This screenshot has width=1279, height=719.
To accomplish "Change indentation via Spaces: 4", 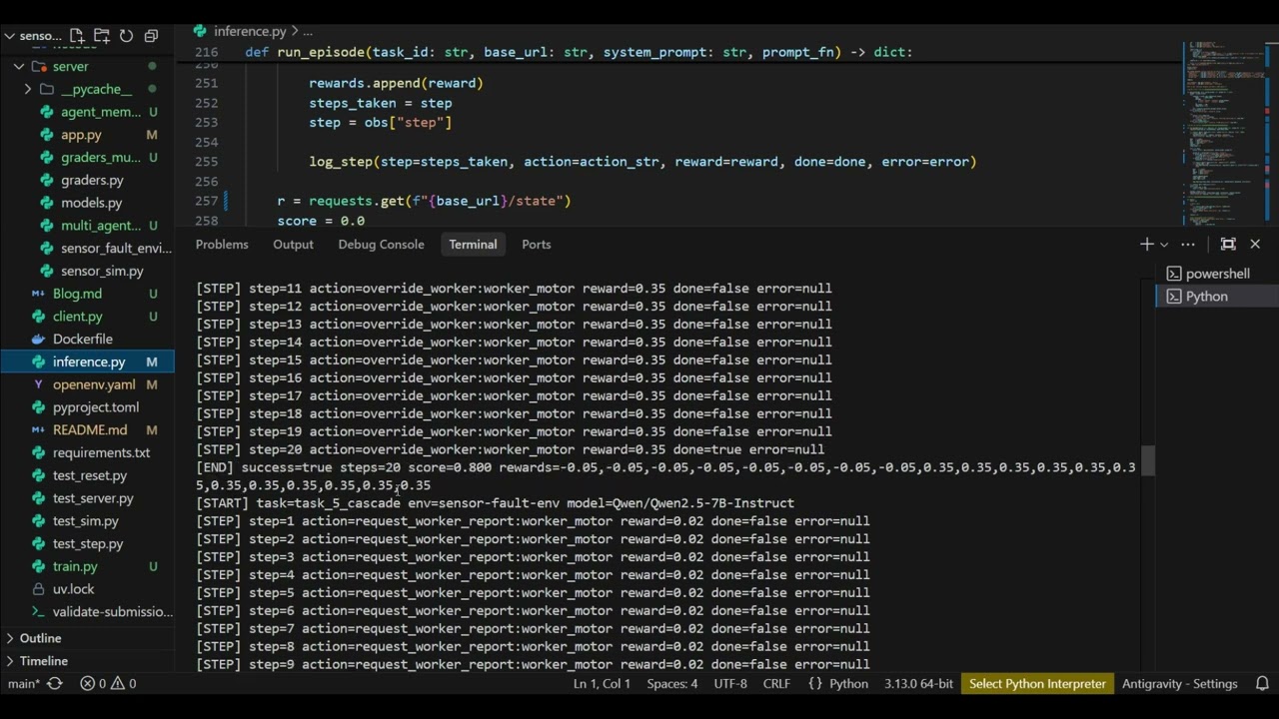I will [672, 684].
